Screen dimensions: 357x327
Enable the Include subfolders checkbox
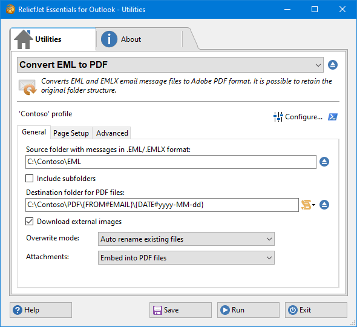coord(29,179)
